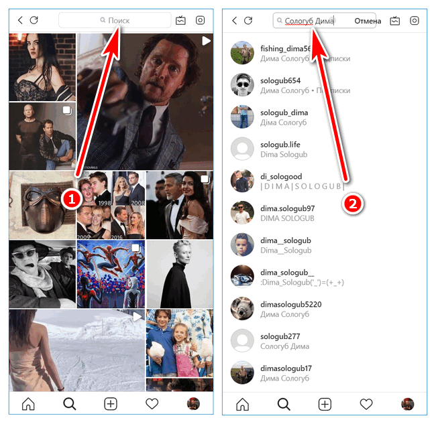Open the sologub654 search result
This screenshot has width=436, height=424.
[325, 85]
